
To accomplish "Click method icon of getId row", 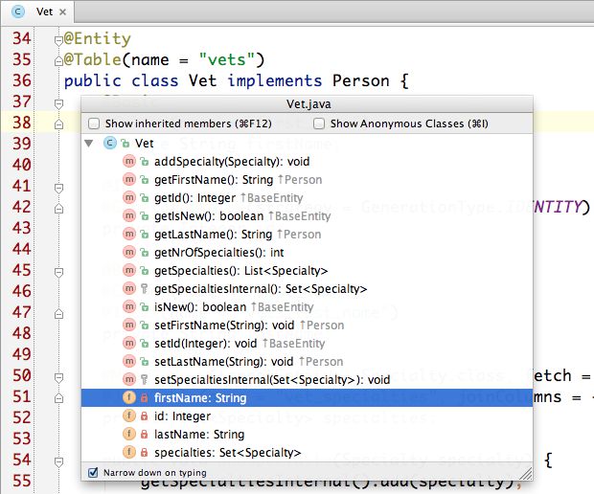I will click(129, 197).
